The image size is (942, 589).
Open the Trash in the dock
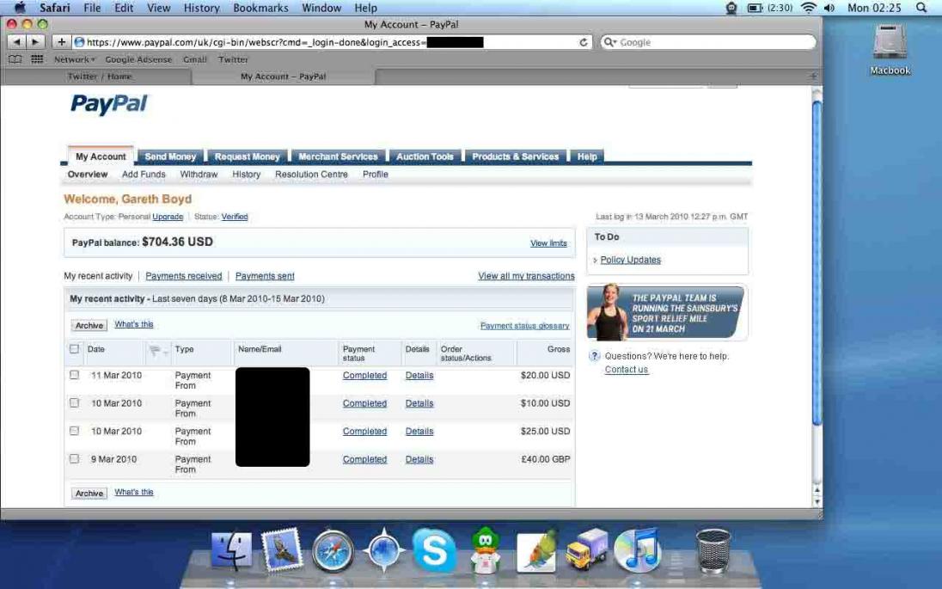[x=713, y=550]
